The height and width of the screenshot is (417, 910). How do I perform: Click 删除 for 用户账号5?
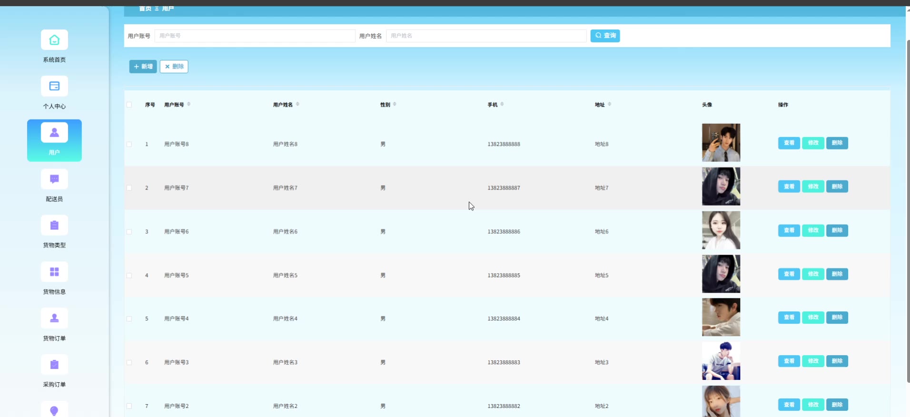coord(837,274)
